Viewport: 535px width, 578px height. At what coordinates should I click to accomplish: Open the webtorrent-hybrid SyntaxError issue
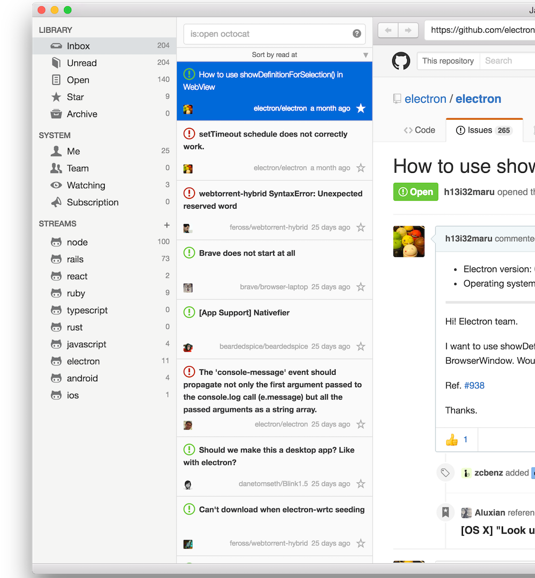[x=275, y=211]
